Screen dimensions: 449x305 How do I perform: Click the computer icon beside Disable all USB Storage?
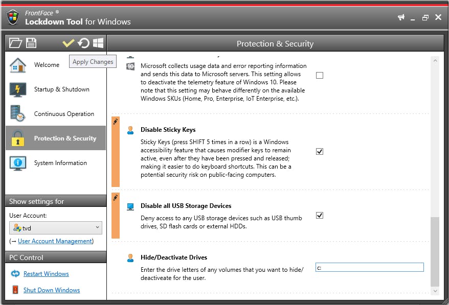pyautogui.click(x=130, y=206)
